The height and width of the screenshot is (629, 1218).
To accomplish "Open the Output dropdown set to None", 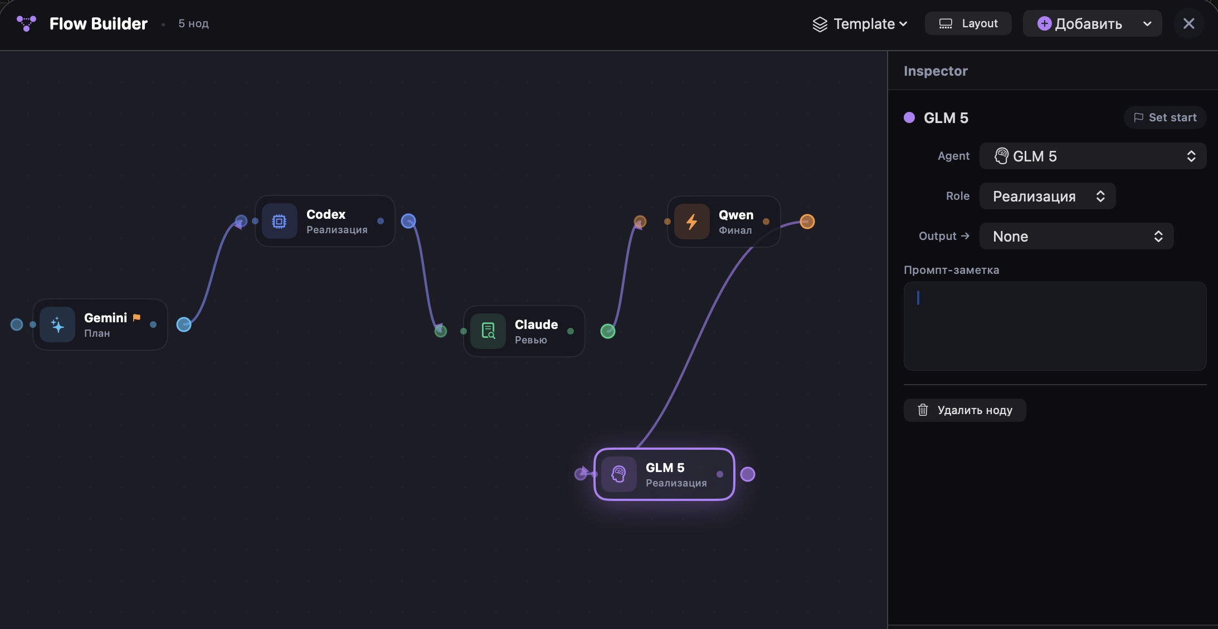I will [x=1075, y=236].
